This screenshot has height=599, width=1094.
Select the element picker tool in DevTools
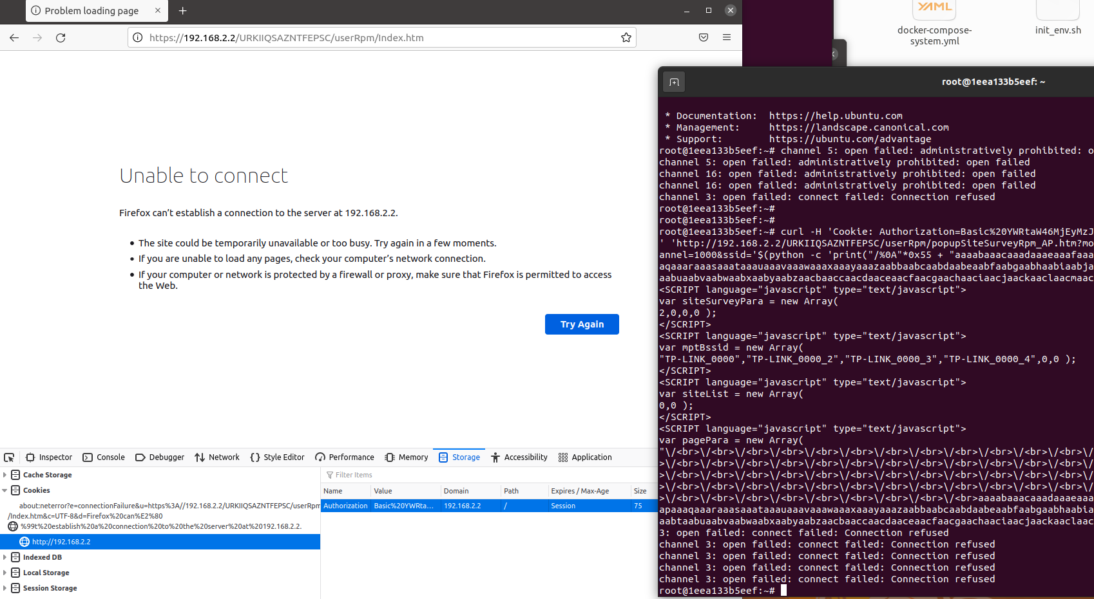pyautogui.click(x=9, y=457)
